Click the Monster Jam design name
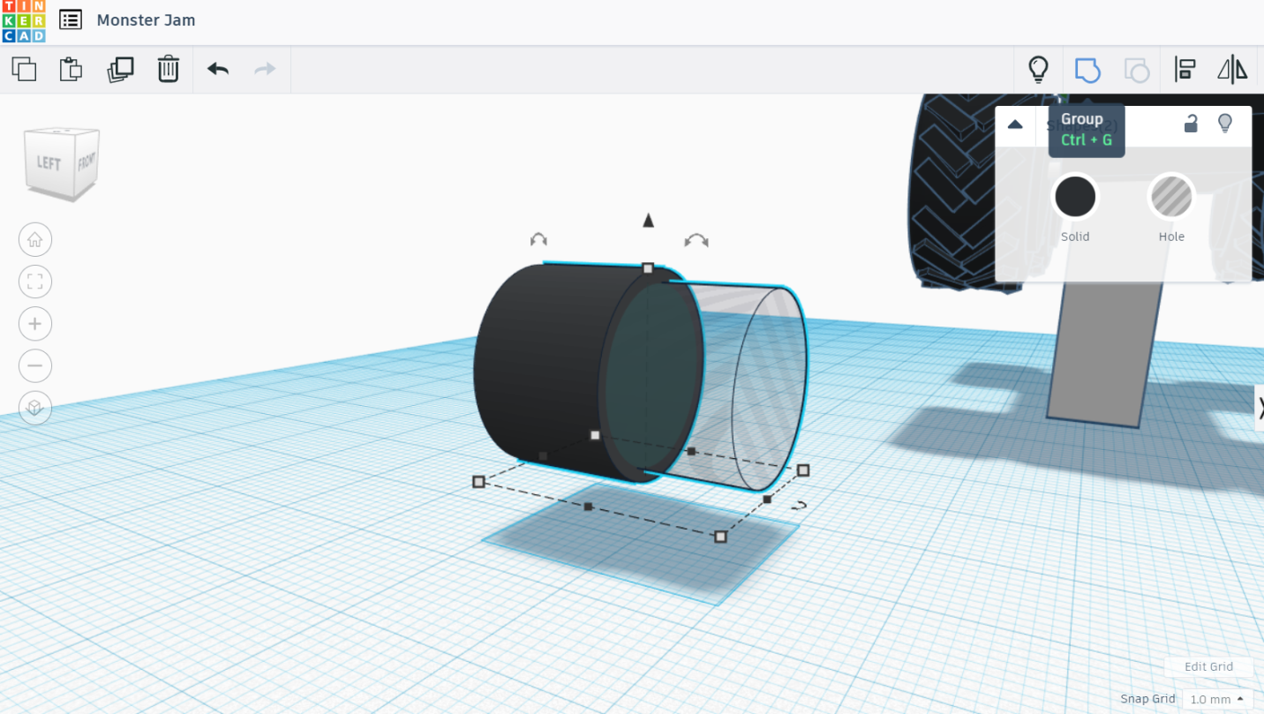 (x=147, y=19)
